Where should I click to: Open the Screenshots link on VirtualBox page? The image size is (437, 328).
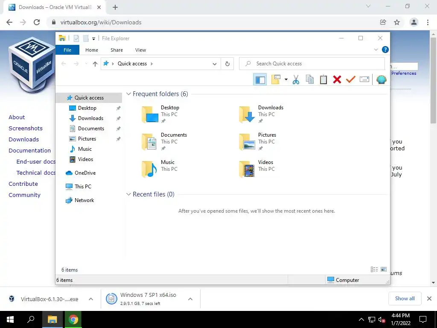pyautogui.click(x=26, y=129)
